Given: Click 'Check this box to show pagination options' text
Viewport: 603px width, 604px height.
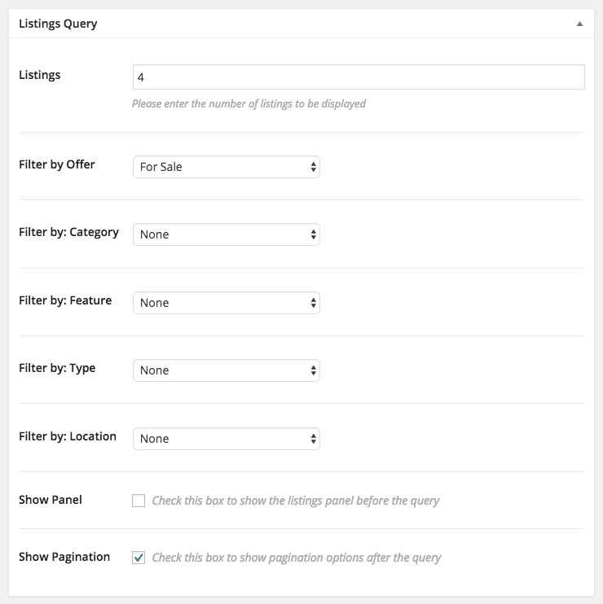Looking at the screenshot, I should [297, 558].
